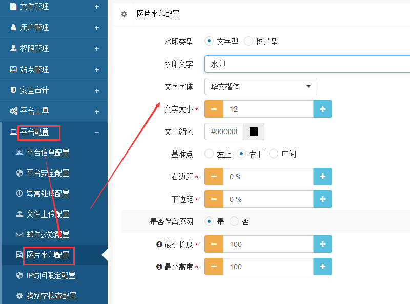
Task: Click the minus icon for 右边距
Action: pyautogui.click(x=214, y=177)
